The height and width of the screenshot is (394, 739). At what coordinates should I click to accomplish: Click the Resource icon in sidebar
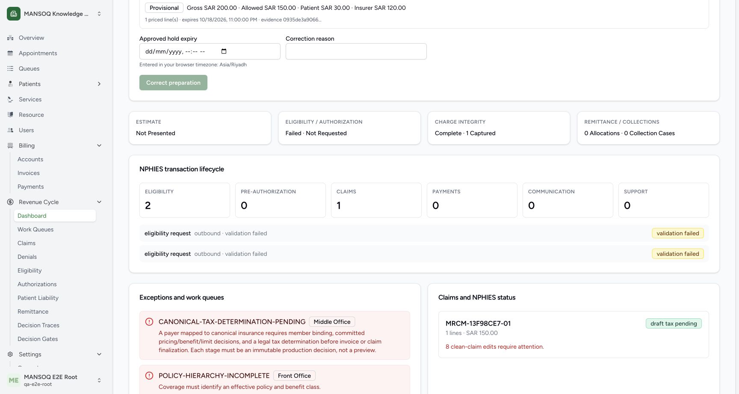pyautogui.click(x=10, y=115)
